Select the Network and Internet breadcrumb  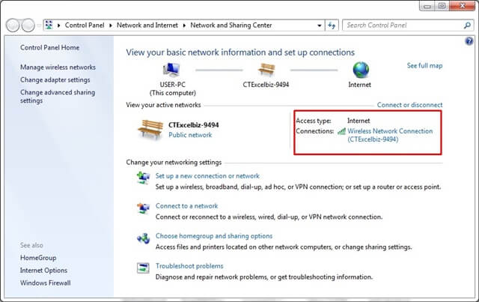point(147,25)
